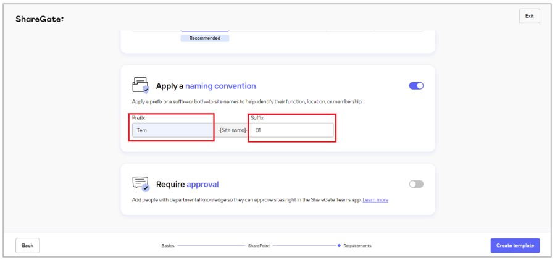Enable the Require approval toggle
The width and height of the screenshot is (555, 260).
(416, 184)
